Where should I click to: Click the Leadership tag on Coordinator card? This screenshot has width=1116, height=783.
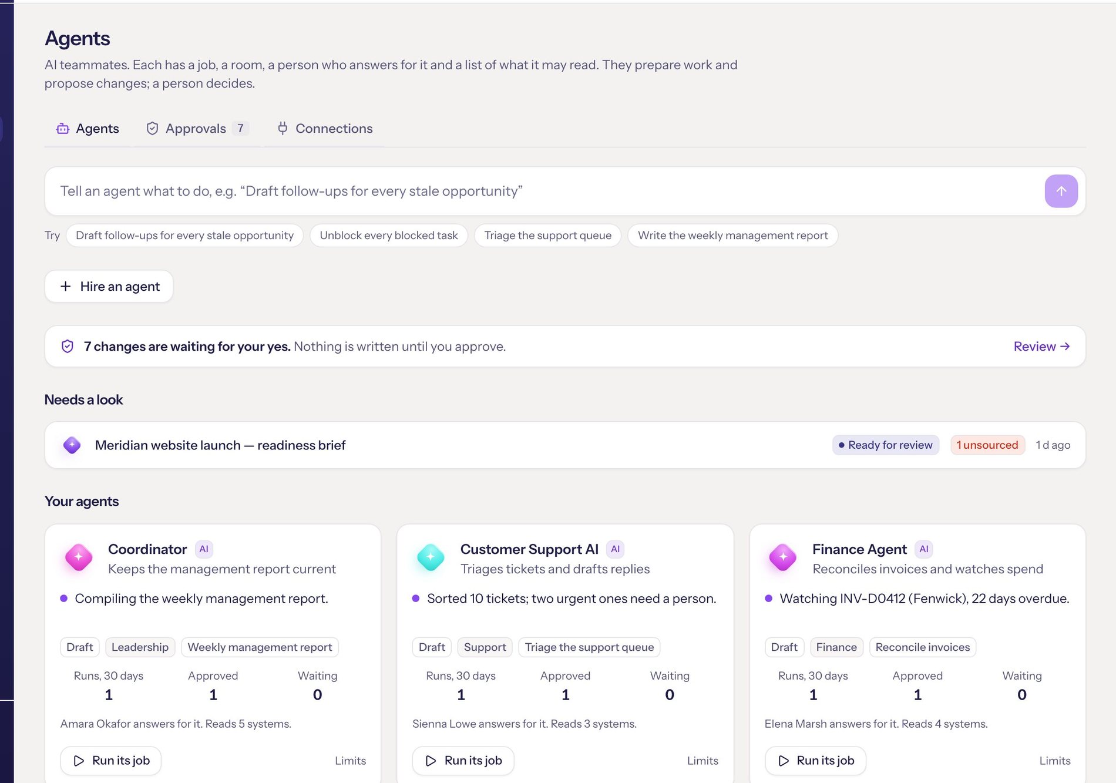(140, 647)
